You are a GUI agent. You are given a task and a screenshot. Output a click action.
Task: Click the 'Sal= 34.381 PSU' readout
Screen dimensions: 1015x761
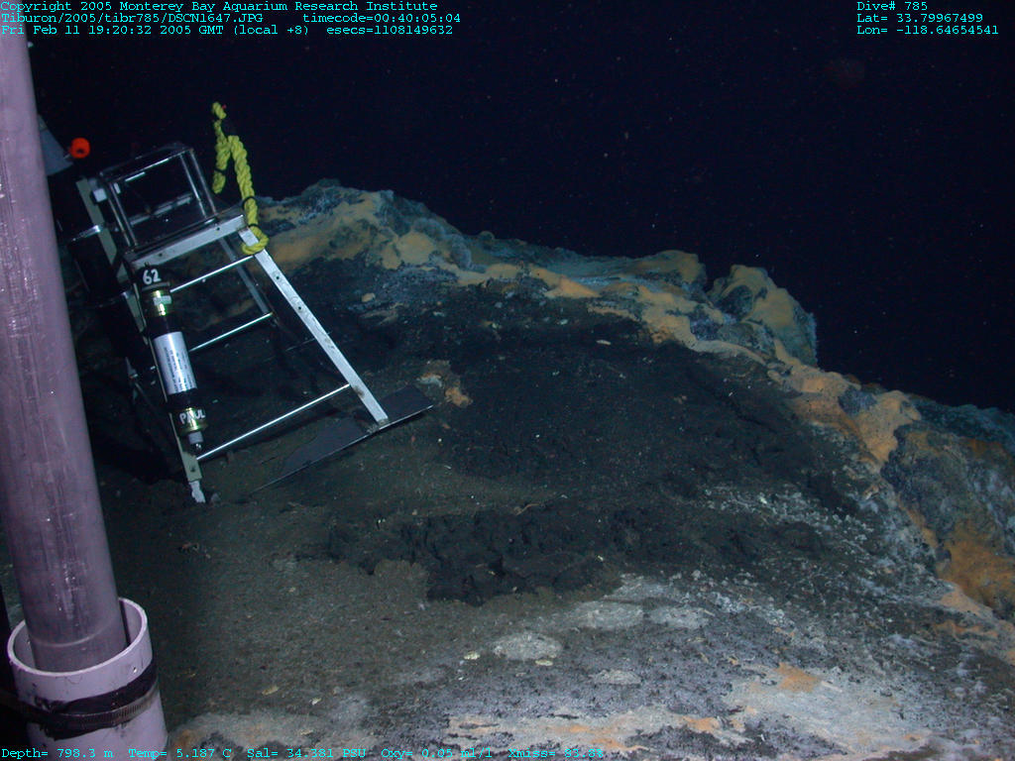tap(306, 753)
